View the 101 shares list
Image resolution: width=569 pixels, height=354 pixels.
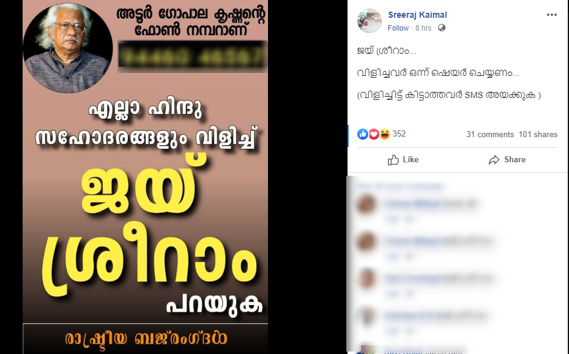538,134
